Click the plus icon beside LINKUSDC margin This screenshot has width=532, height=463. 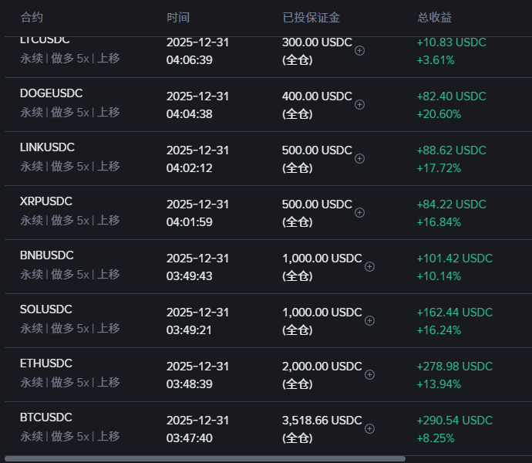click(x=359, y=158)
